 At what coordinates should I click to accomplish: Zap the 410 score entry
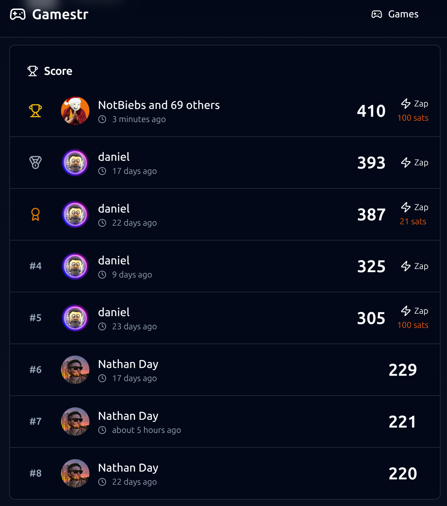(414, 104)
